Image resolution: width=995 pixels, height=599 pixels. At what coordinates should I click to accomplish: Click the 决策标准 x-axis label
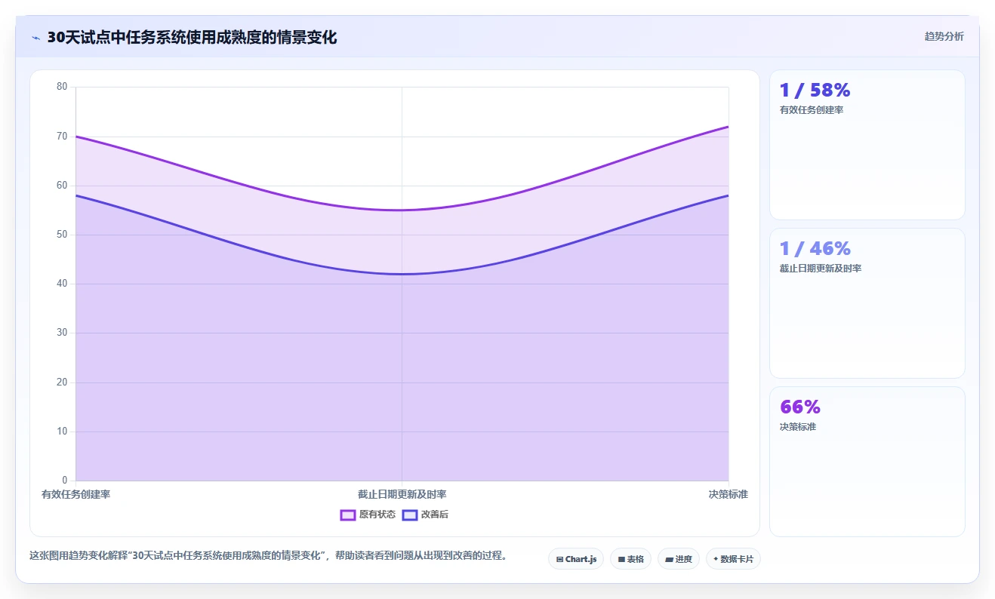[728, 494]
